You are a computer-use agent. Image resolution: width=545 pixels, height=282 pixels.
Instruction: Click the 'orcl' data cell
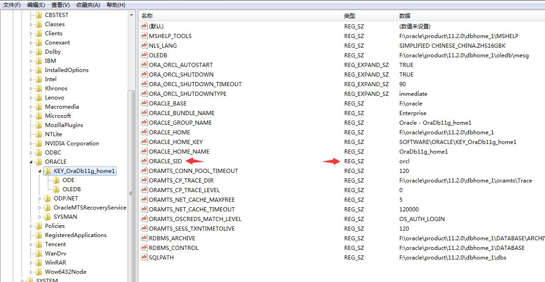pos(404,161)
